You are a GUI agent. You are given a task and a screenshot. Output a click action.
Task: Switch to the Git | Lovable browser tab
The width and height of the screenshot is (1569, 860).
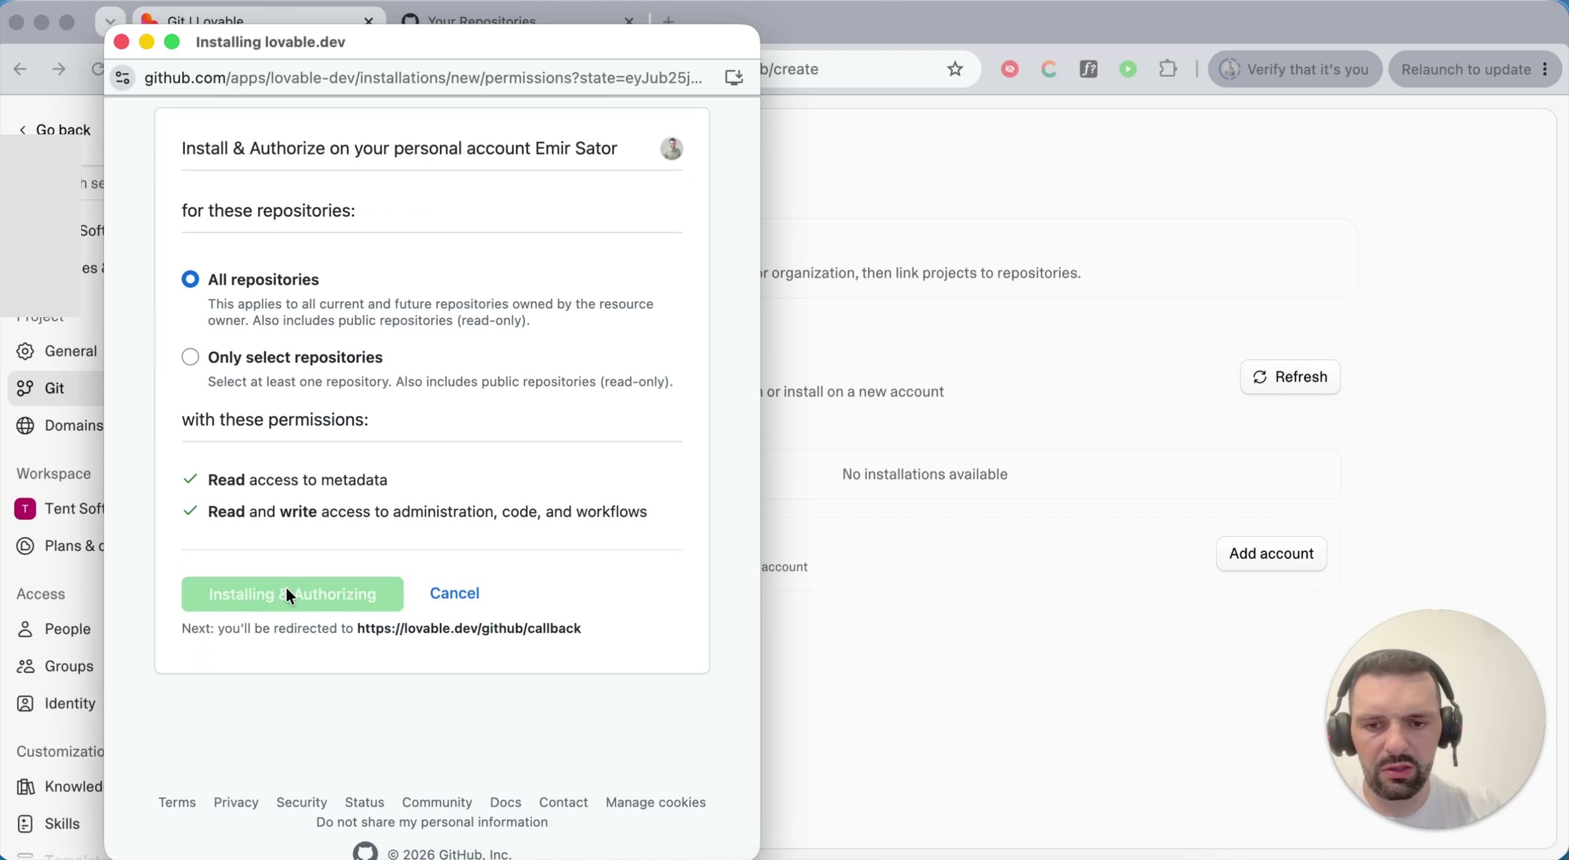[x=259, y=20]
